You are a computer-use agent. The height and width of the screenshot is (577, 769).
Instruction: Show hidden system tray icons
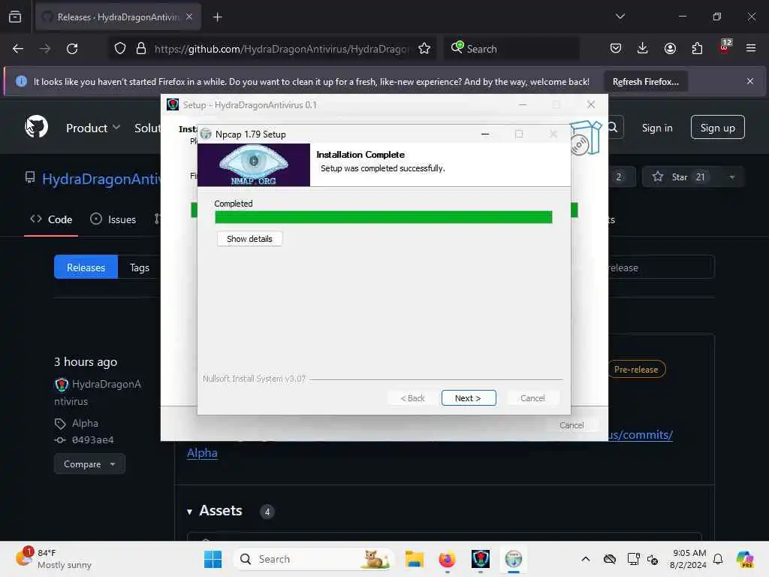point(586,559)
